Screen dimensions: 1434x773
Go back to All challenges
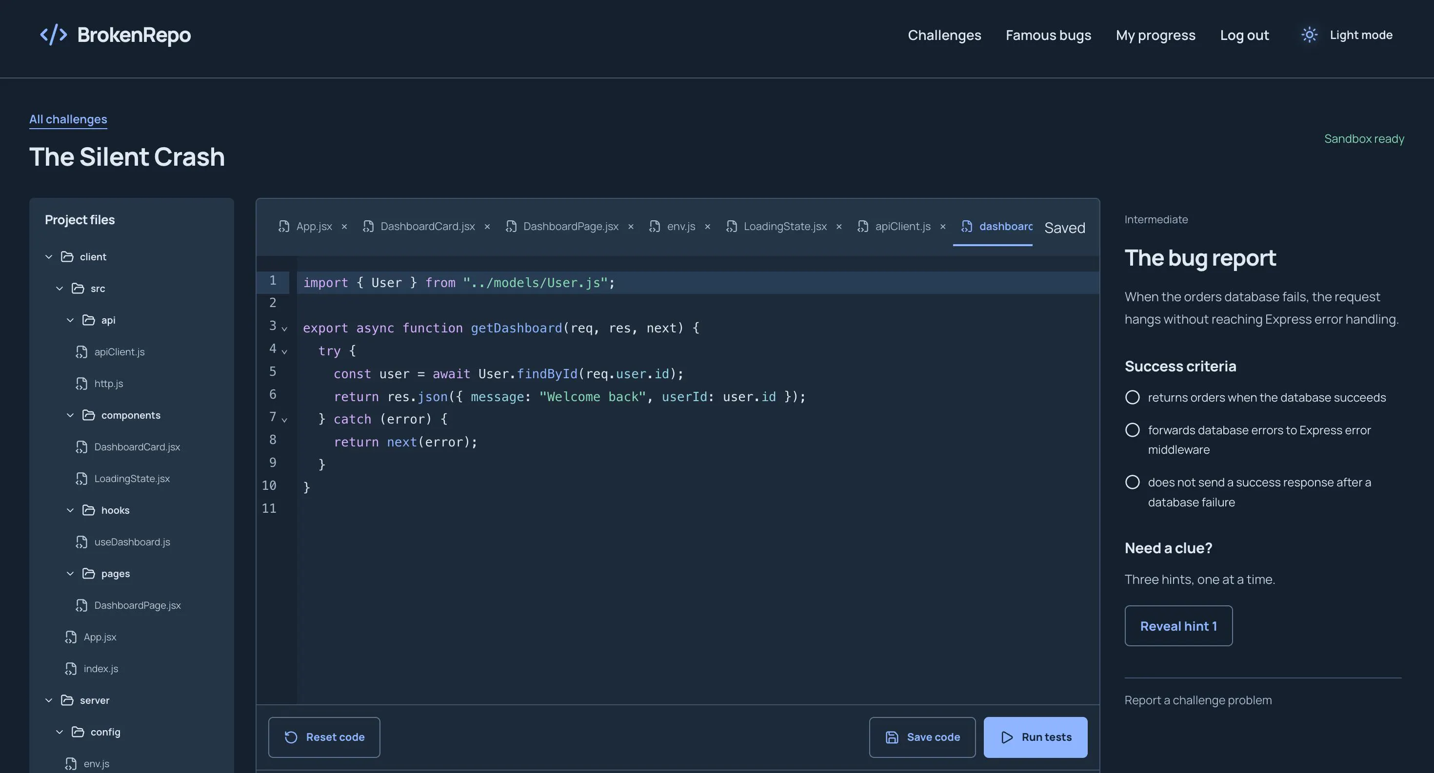(x=68, y=119)
